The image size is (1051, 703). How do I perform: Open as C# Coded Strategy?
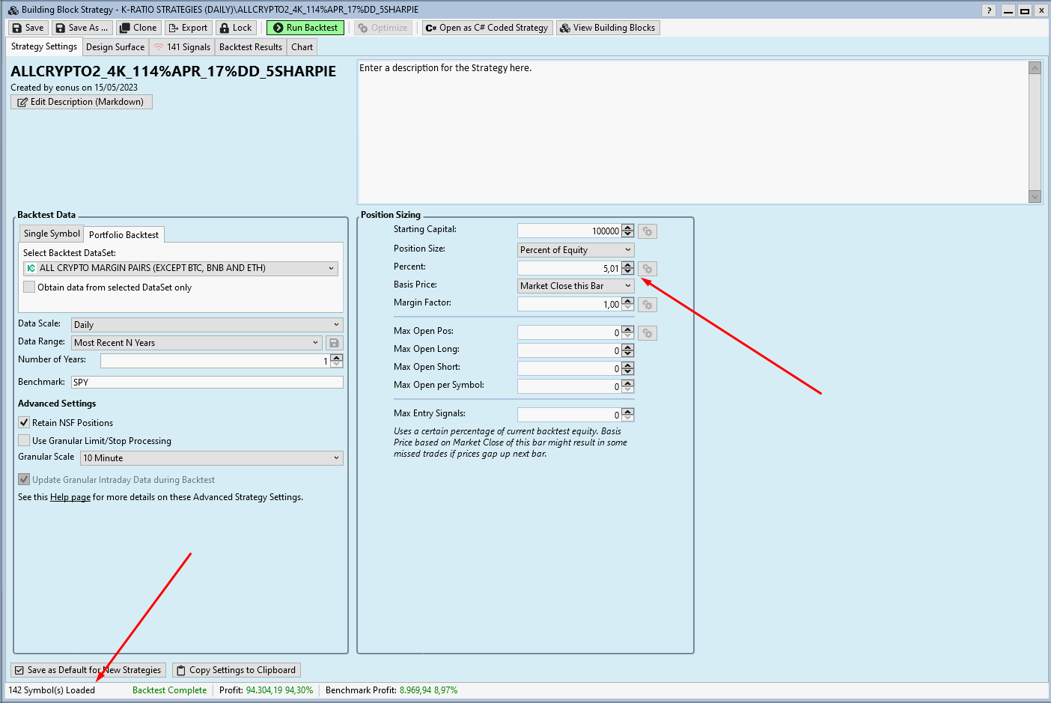click(x=487, y=28)
